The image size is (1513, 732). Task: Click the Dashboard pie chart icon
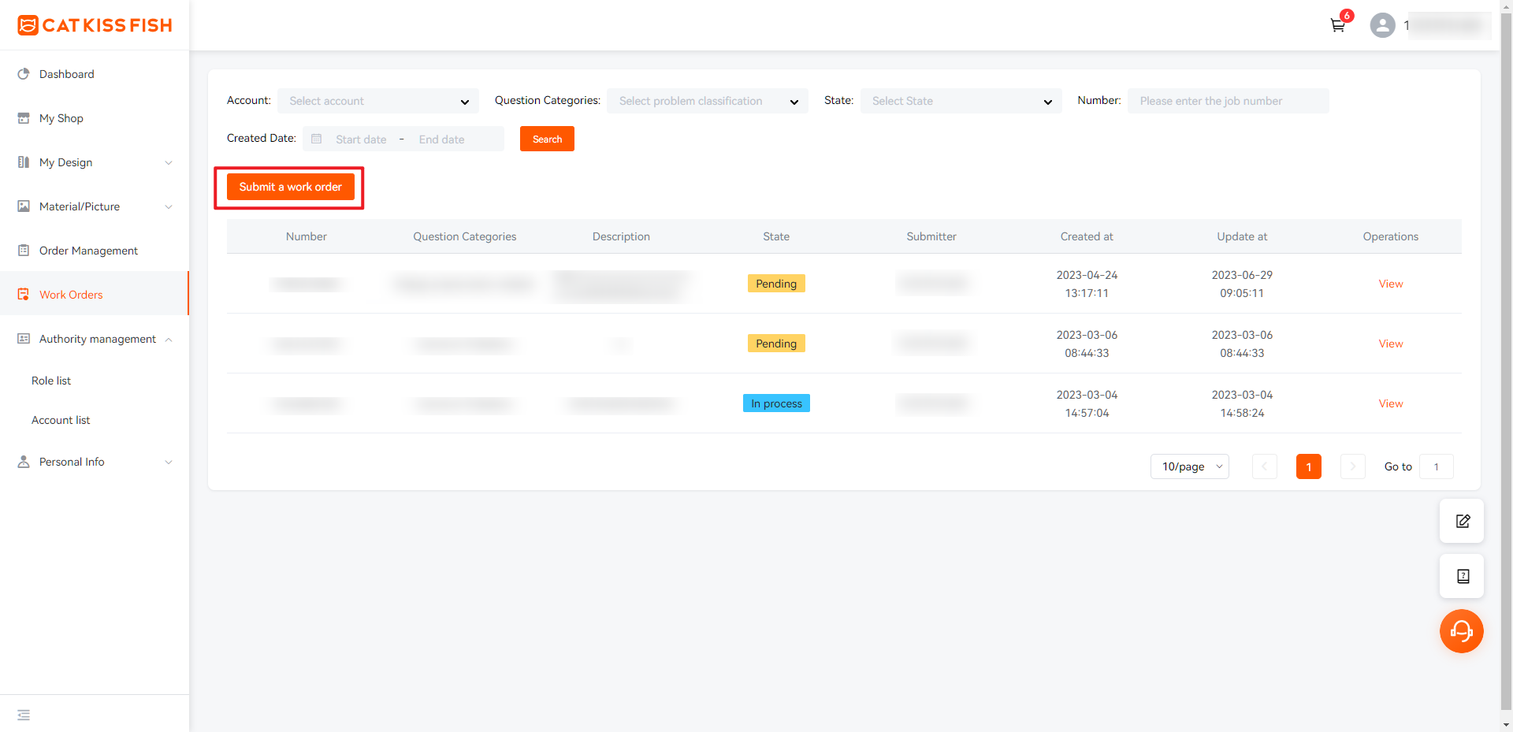(24, 74)
